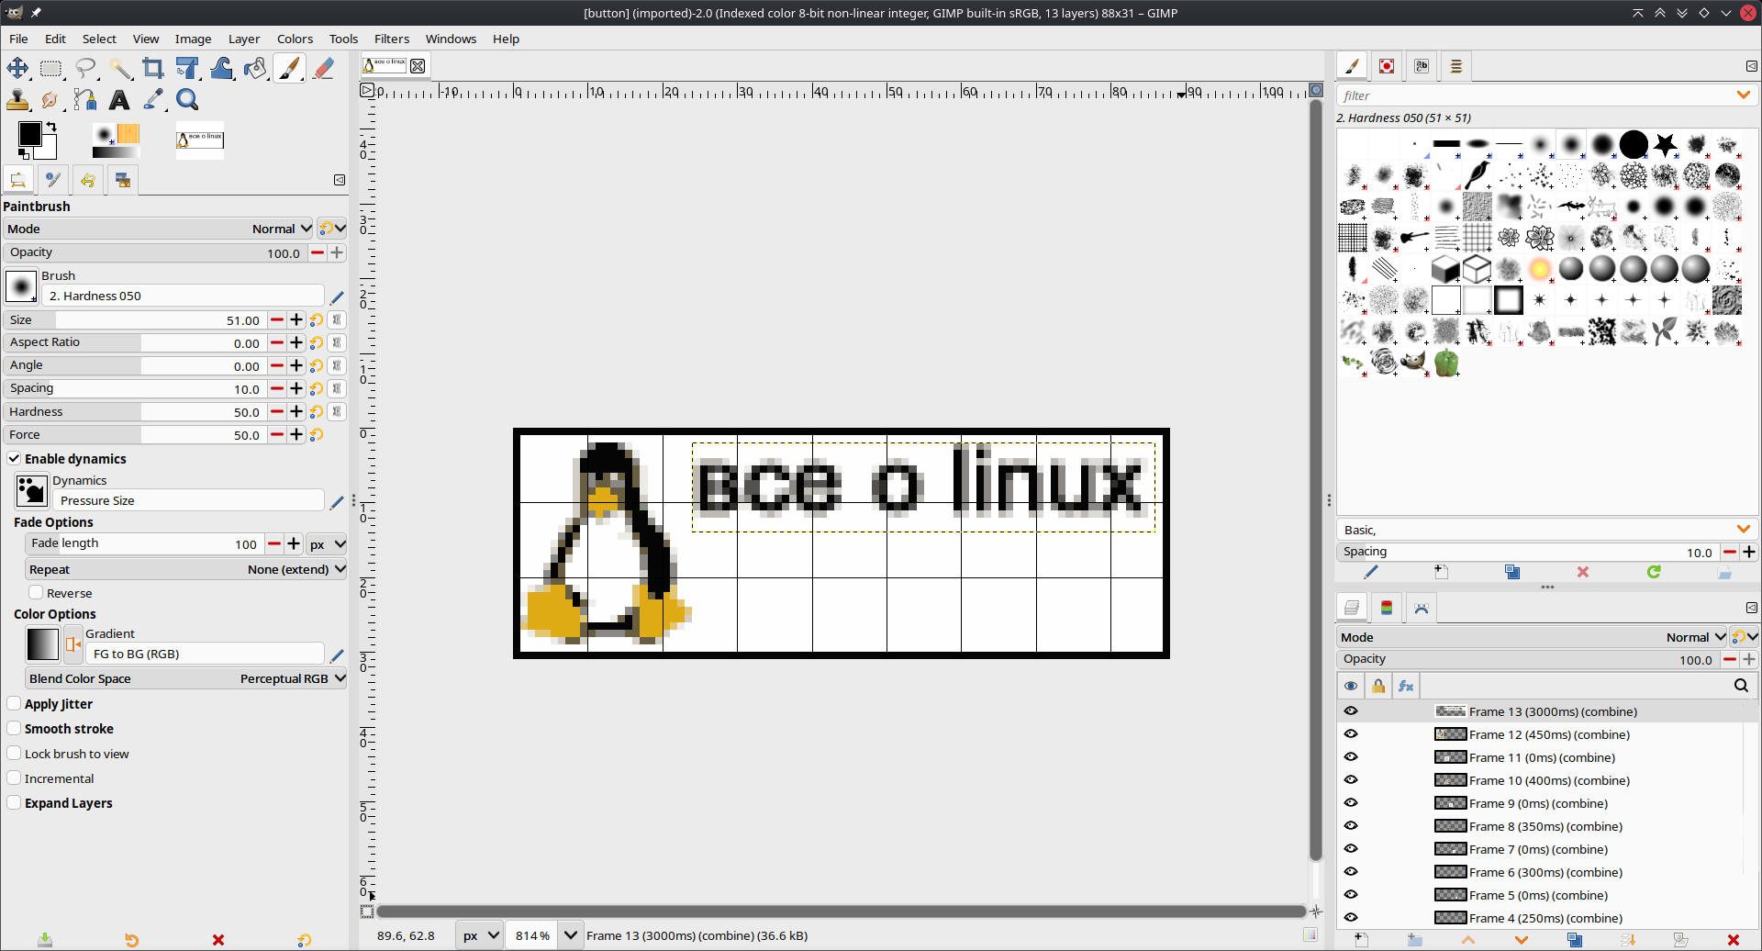Open the Colors menu
Viewport: 1762px width, 951px height.
point(295,39)
